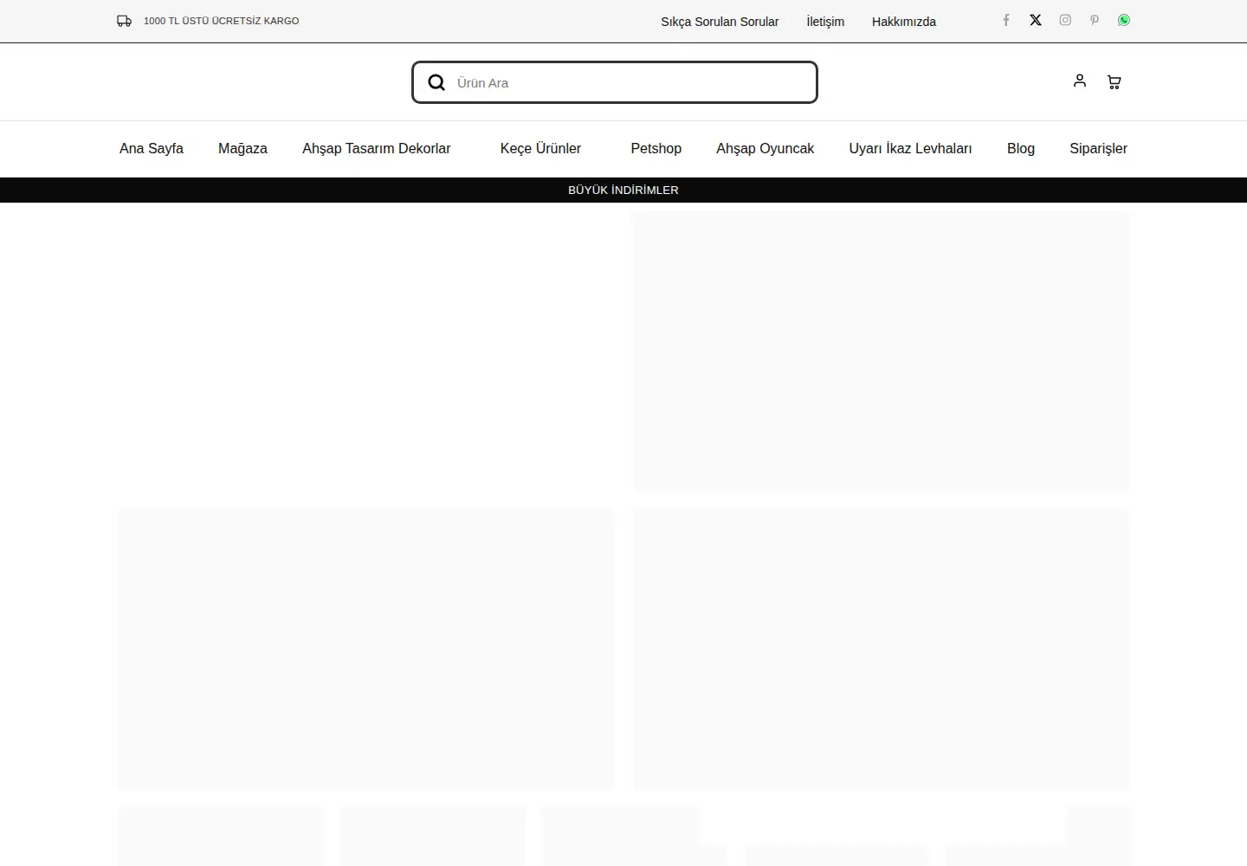Open the Instagram social icon
The height and width of the screenshot is (866, 1247).
(1065, 20)
